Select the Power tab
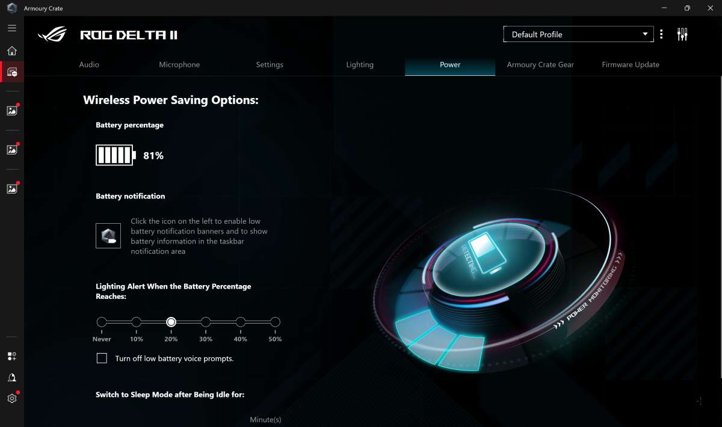The height and width of the screenshot is (427, 722). pos(450,64)
